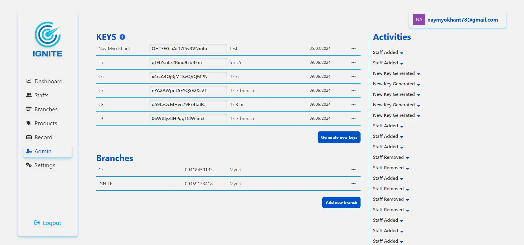524x245 pixels.
Task: Click the info icon next to KEYS
Action: pyautogui.click(x=122, y=37)
